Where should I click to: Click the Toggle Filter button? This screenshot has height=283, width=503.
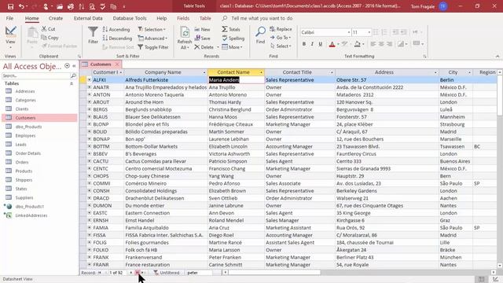(x=152, y=47)
